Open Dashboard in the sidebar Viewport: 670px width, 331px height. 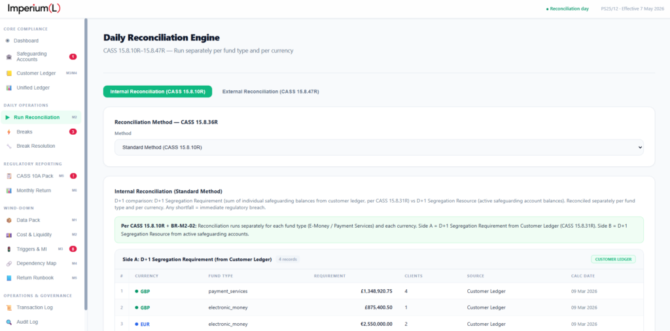coord(26,41)
